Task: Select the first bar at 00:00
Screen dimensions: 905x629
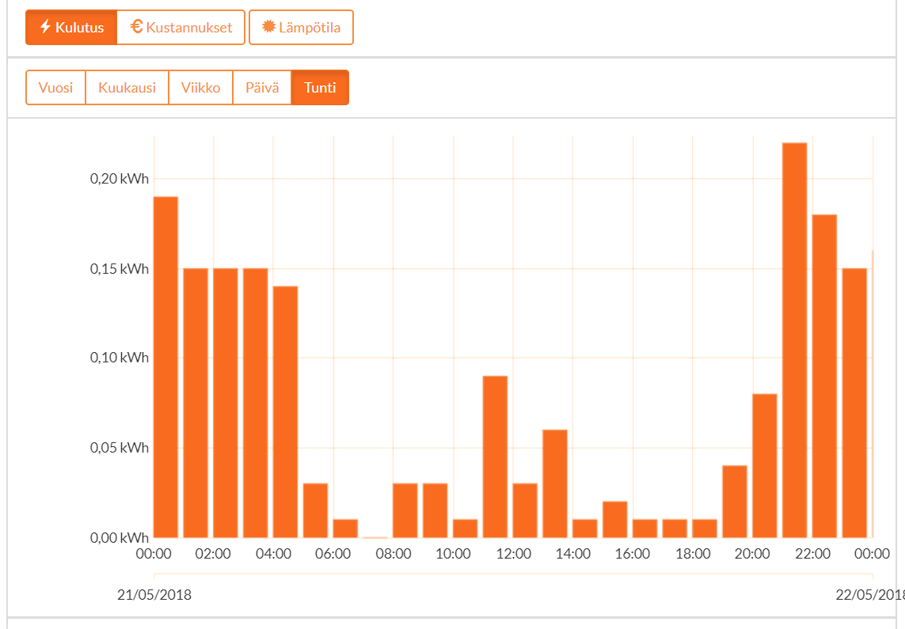Action: (165, 367)
